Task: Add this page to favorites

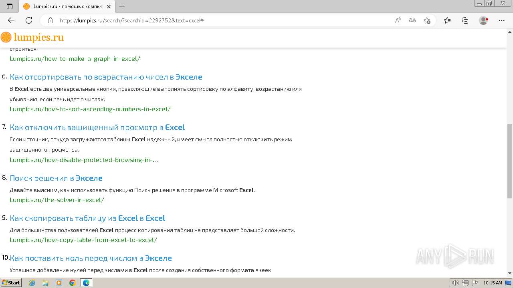Action: click(427, 20)
